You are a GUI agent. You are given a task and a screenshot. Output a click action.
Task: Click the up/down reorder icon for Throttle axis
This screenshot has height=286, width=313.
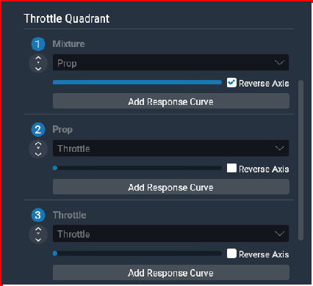tap(38, 234)
